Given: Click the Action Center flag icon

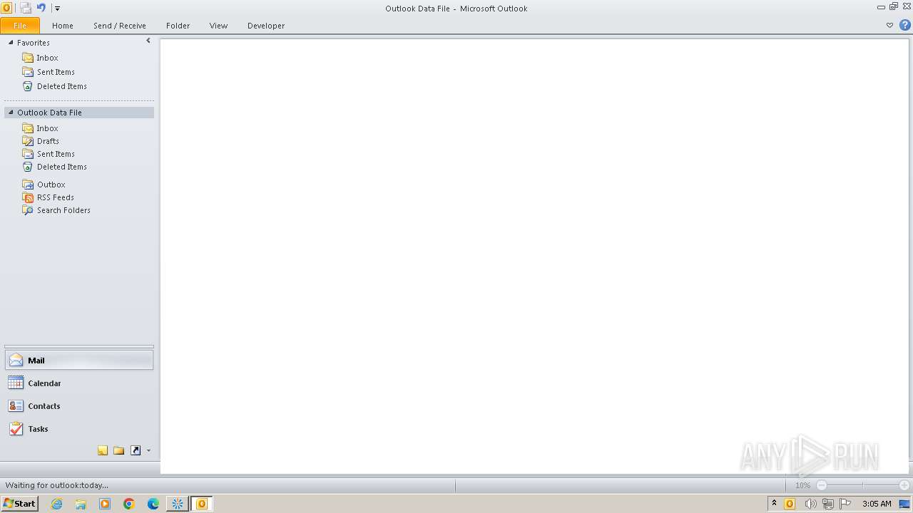Looking at the screenshot, I should click(845, 504).
